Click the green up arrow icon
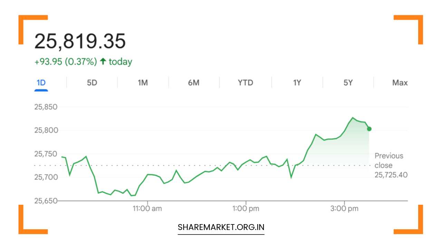The height and width of the screenshot is (249, 442). [103, 62]
